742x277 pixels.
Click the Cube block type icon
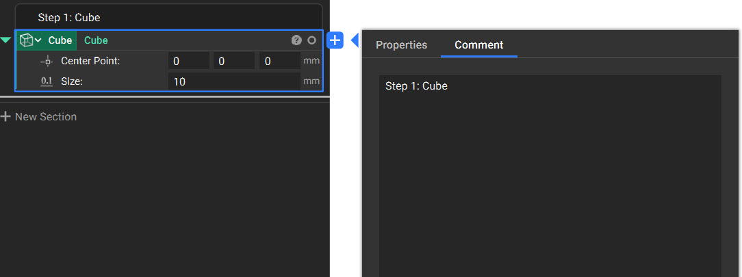(27, 40)
